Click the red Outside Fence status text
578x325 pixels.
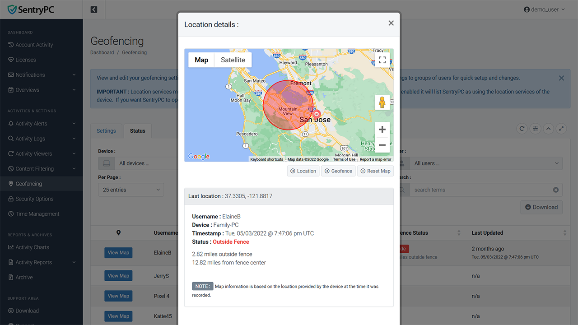pos(231,242)
